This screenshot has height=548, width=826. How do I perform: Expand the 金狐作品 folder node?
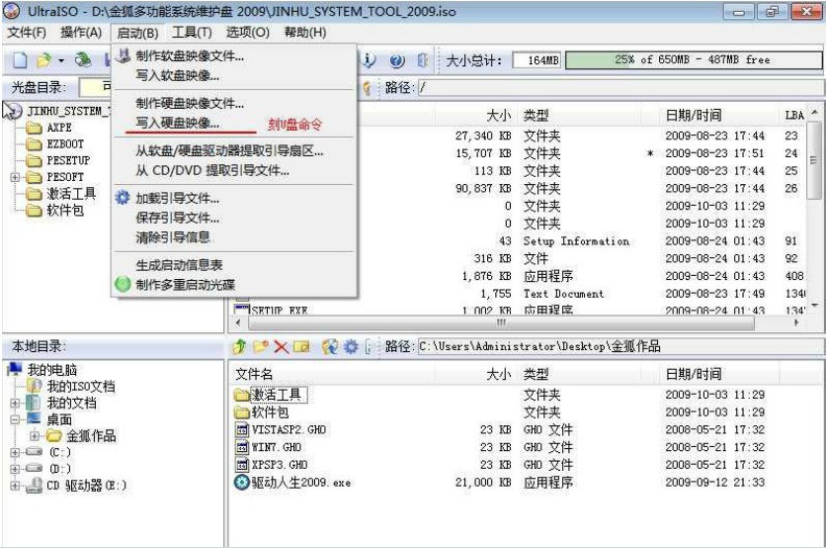pos(35,435)
